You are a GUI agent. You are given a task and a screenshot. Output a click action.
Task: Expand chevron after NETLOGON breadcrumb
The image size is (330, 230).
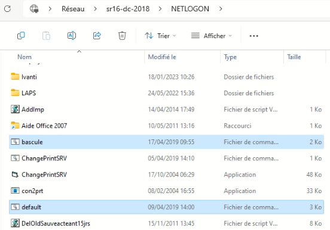[x=221, y=9]
